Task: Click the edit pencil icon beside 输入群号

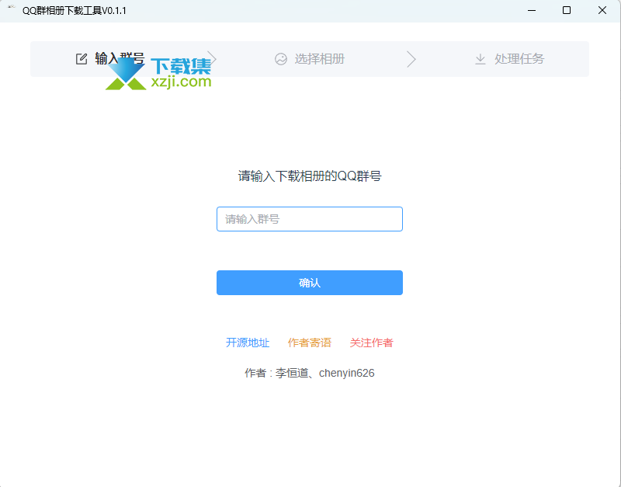Action: point(82,59)
